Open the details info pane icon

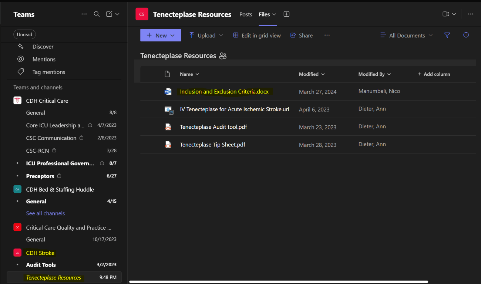click(x=466, y=35)
